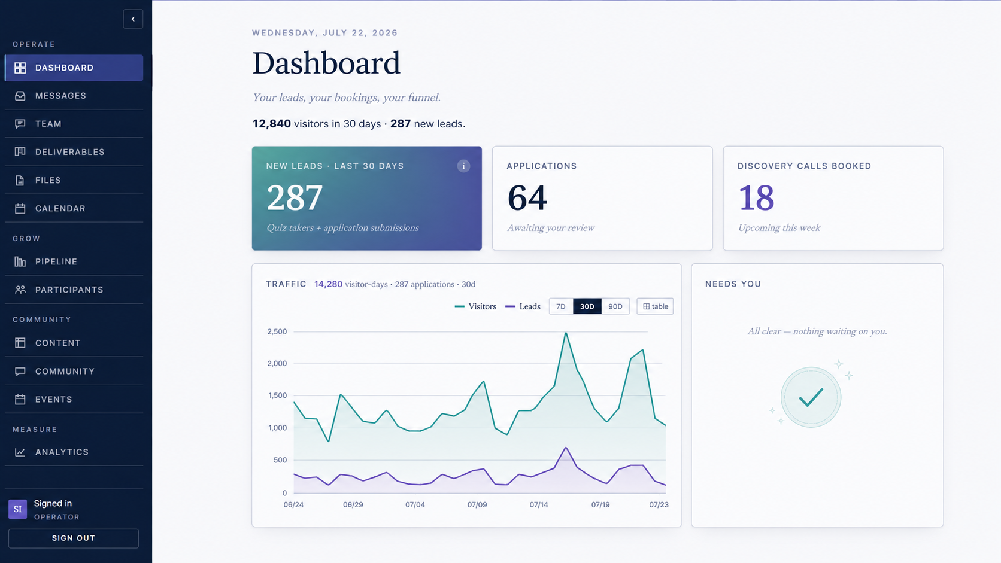This screenshot has width=1001, height=563.
Task: Click the Pipeline bar chart icon
Action: point(20,261)
